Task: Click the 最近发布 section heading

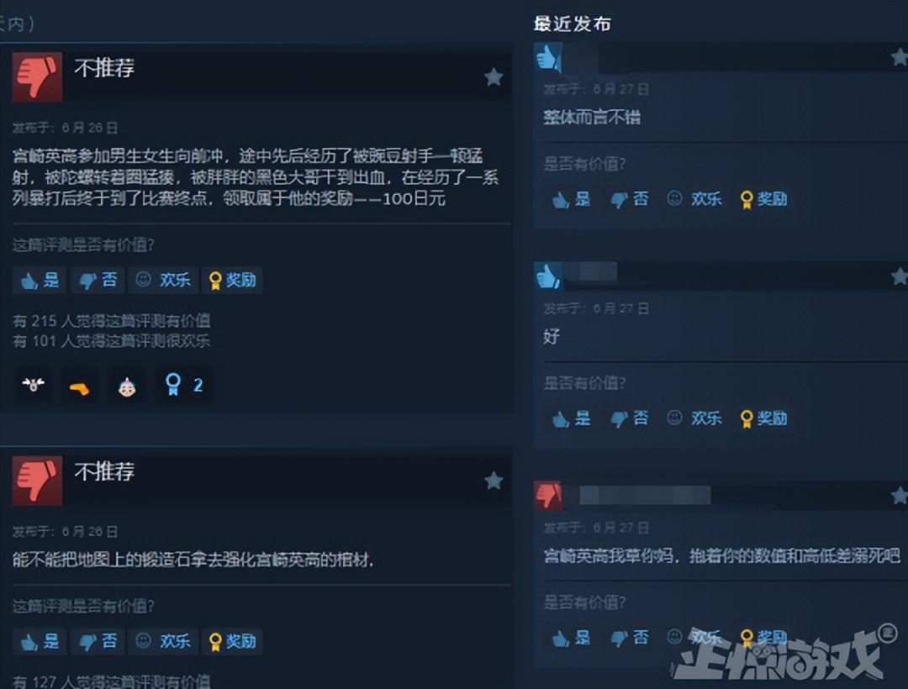Action: click(x=573, y=24)
